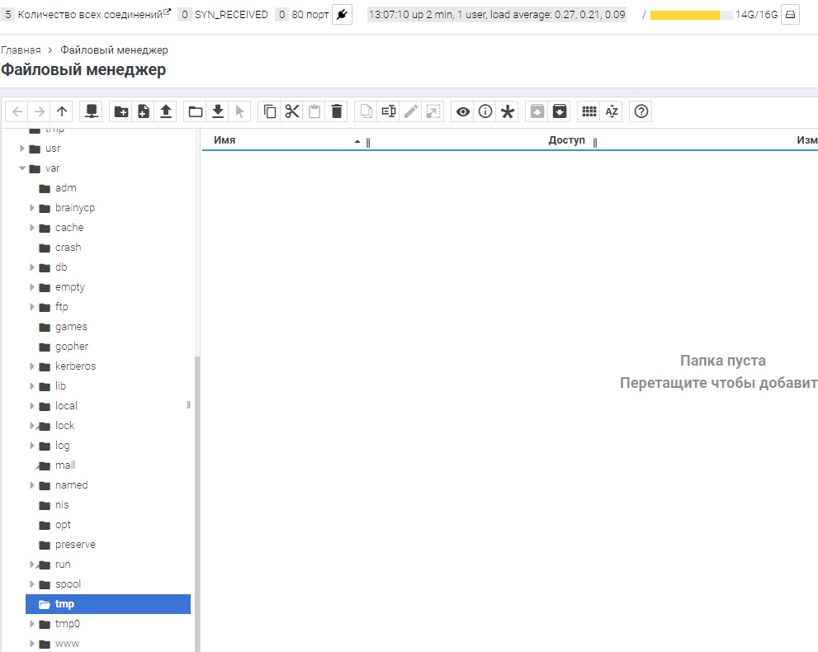Paste files from the clipboard
This screenshot has width=818, height=652.
[x=314, y=111]
